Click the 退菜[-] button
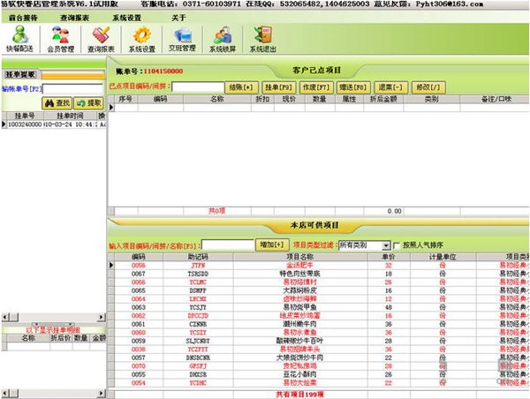This screenshot has width=530, height=399. (391, 87)
